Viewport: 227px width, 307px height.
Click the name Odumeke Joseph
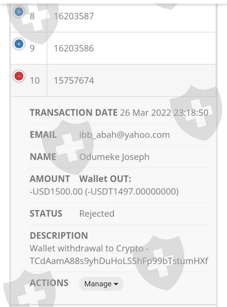tap(114, 157)
